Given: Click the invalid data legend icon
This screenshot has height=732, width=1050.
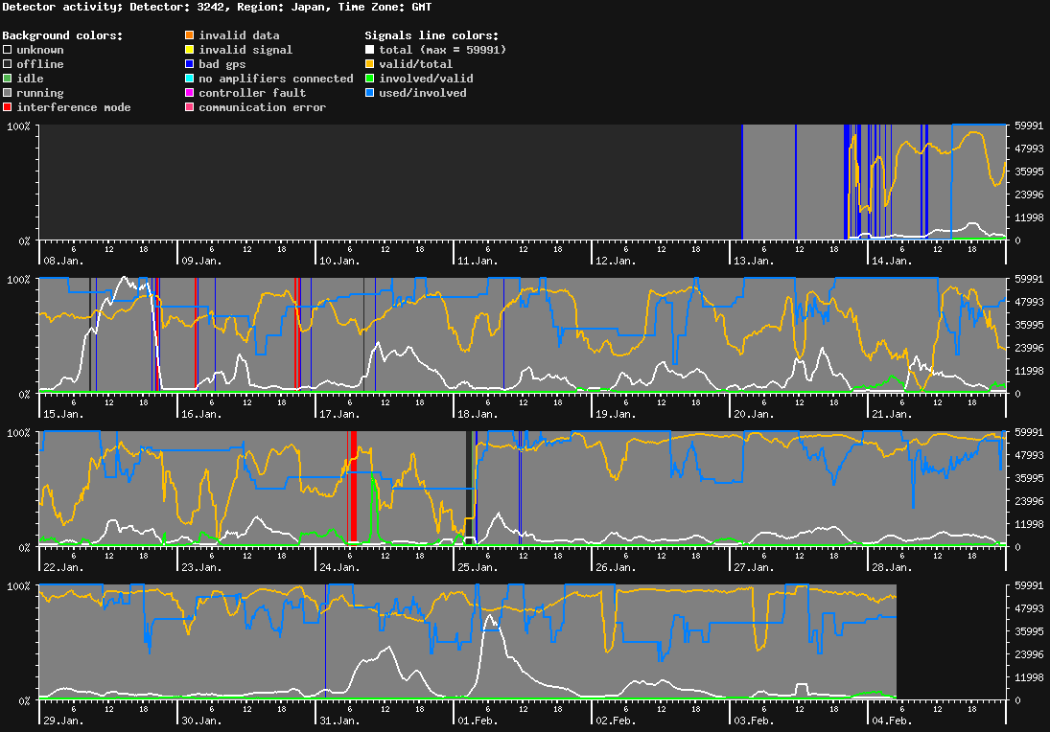Looking at the screenshot, I should (x=191, y=35).
